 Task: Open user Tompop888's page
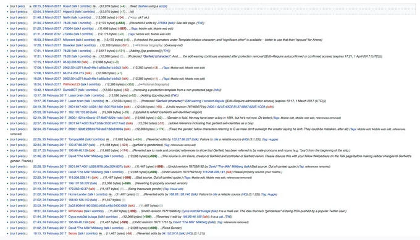pyautogui.click(x=76, y=139)
